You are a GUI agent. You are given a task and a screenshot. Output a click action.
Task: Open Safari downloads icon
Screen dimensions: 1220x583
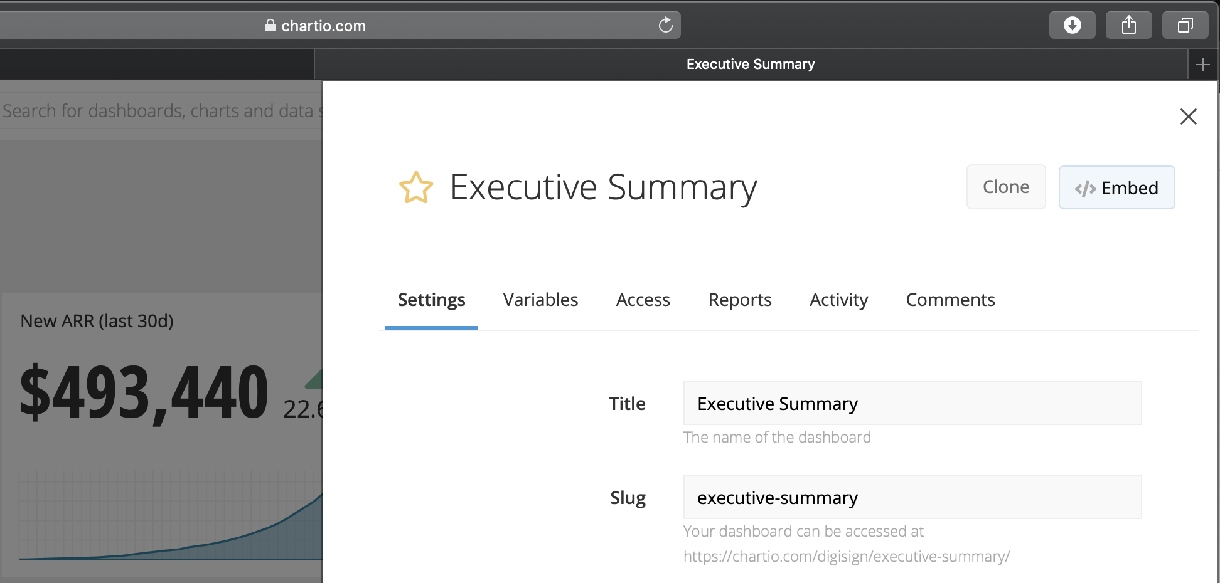click(1073, 25)
